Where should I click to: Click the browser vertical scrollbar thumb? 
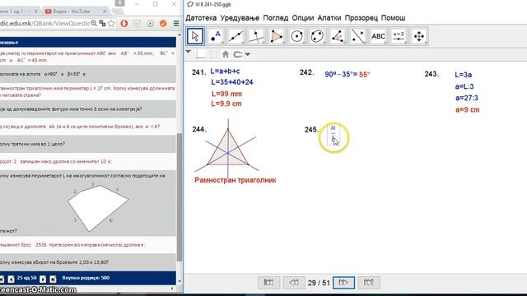180,197
